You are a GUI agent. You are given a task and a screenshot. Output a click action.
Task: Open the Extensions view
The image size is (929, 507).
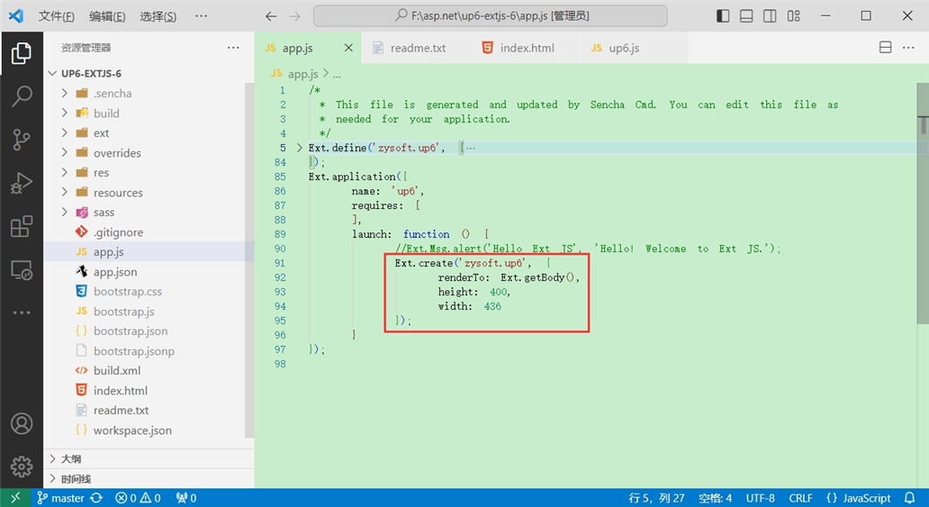tap(22, 227)
